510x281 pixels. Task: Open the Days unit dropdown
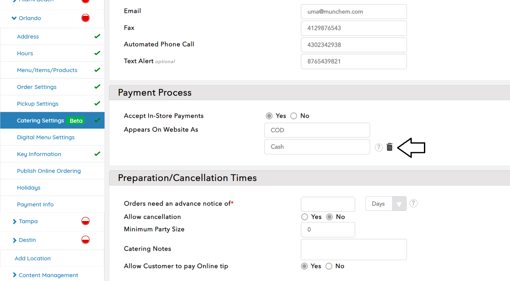pos(386,204)
